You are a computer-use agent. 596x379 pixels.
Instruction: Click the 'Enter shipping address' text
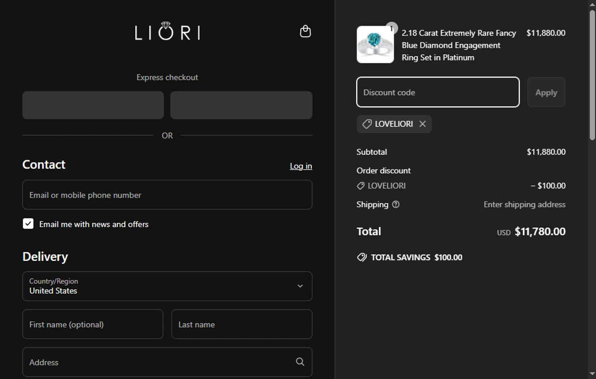click(524, 204)
